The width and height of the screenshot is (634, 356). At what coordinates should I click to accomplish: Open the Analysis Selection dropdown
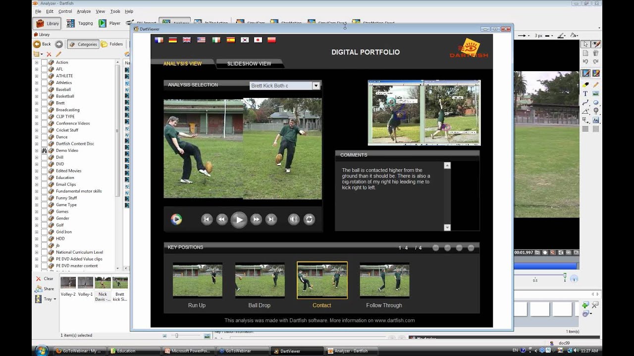[x=316, y=86]
